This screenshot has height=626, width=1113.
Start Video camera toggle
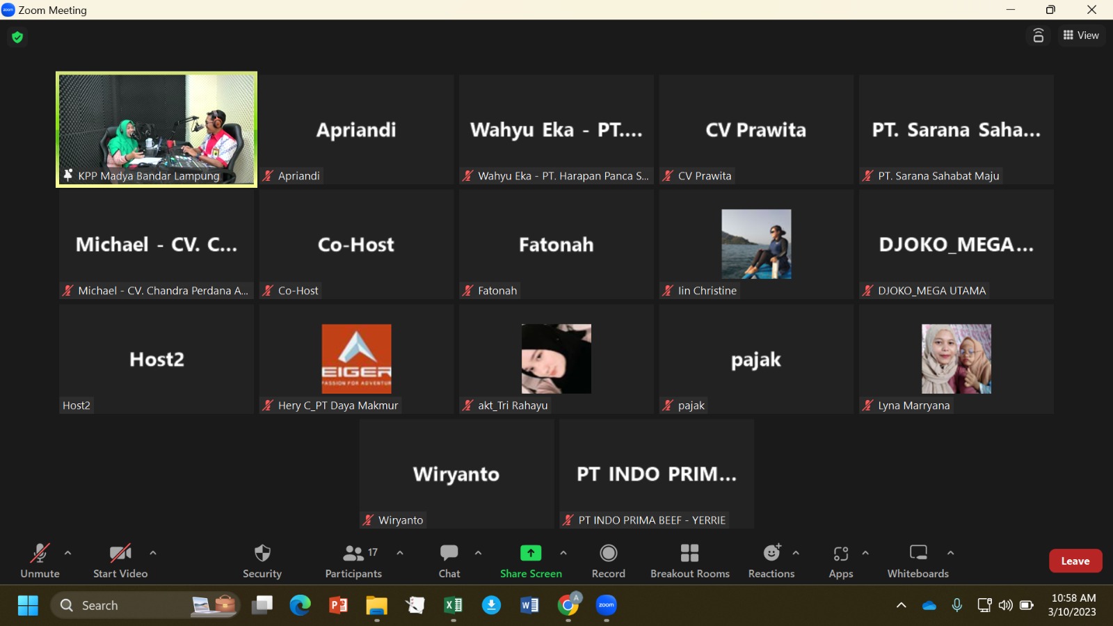(x=120, y=561)
